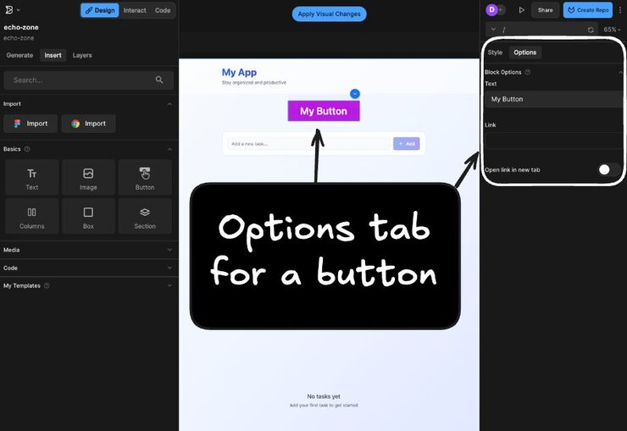The width and height of the screenshot is (627, 431).
Task: Insert a Button block
Action: click(x=145, y=178)
